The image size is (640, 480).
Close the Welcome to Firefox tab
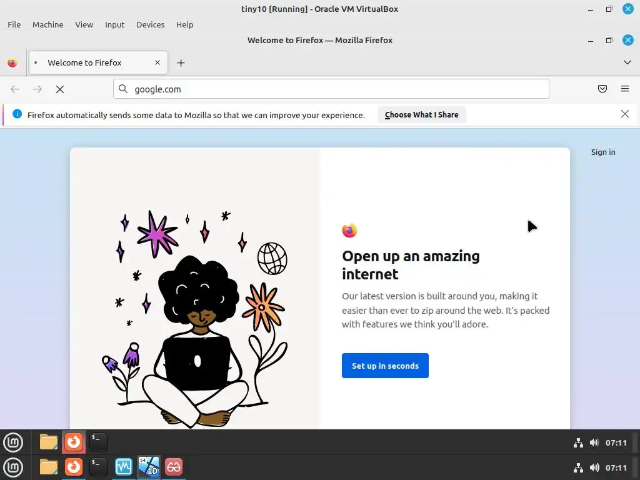(157, 62)
